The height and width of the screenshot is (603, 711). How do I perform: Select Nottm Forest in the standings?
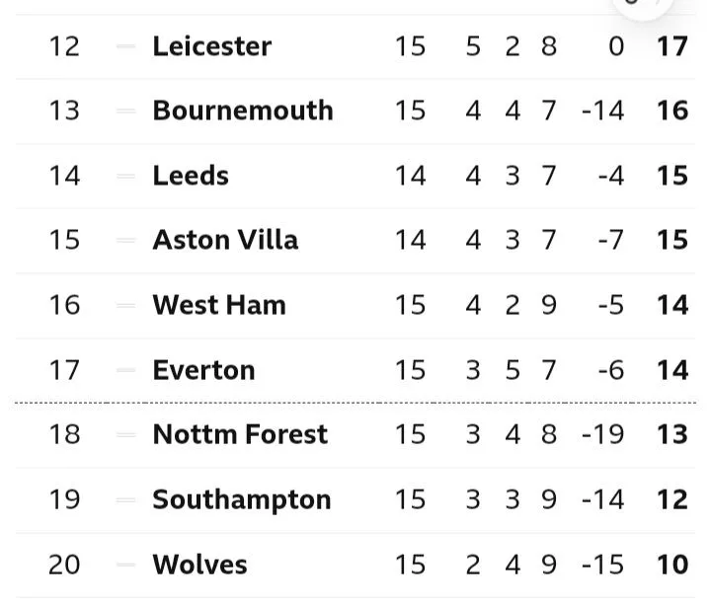pos(240,434)
